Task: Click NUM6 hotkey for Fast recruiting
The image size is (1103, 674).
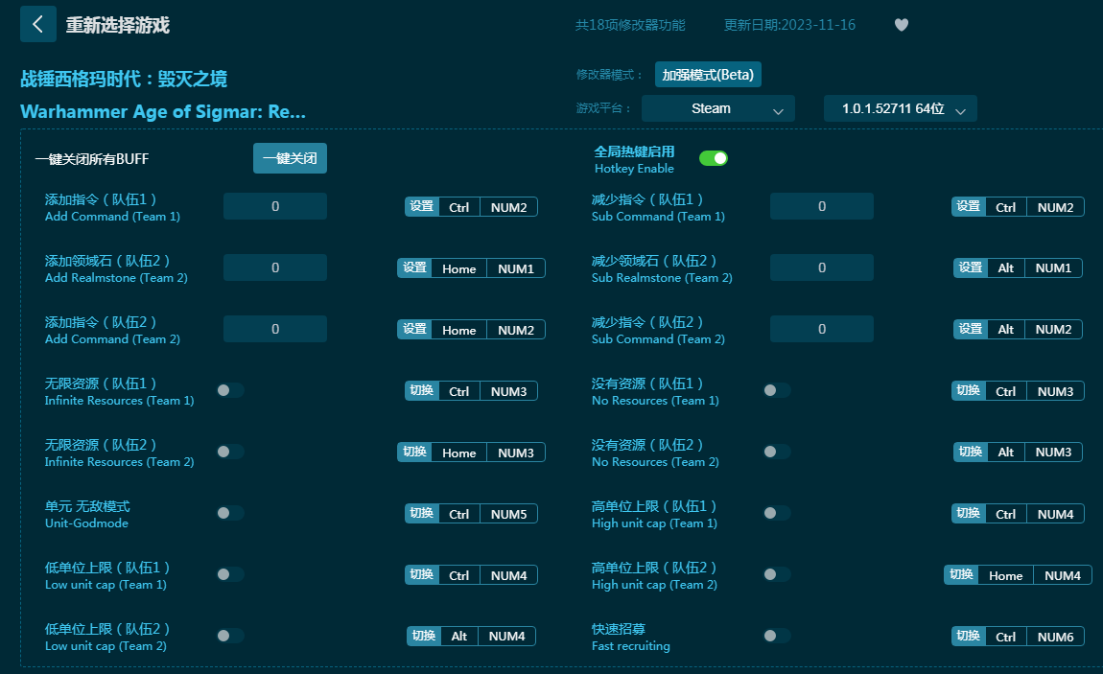Action: point(1055,637)
